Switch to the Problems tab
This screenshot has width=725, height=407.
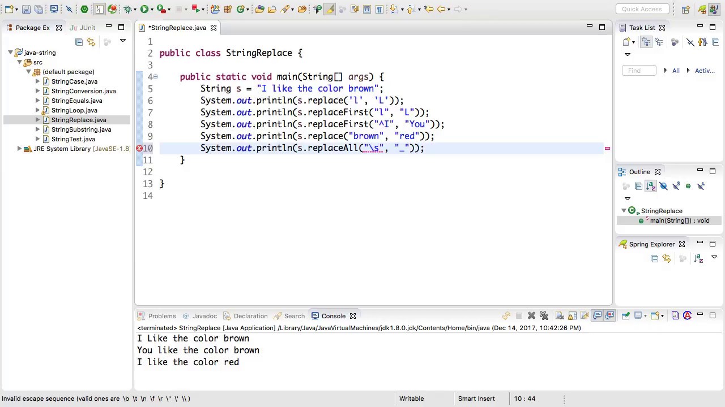156,316
